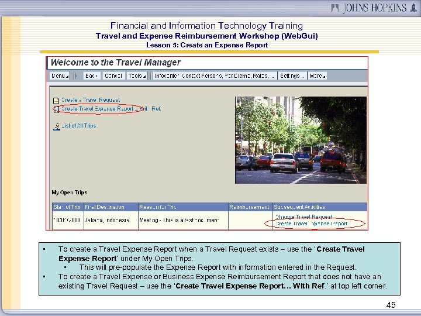Open the Menu dropdown button

click(60, 76)
